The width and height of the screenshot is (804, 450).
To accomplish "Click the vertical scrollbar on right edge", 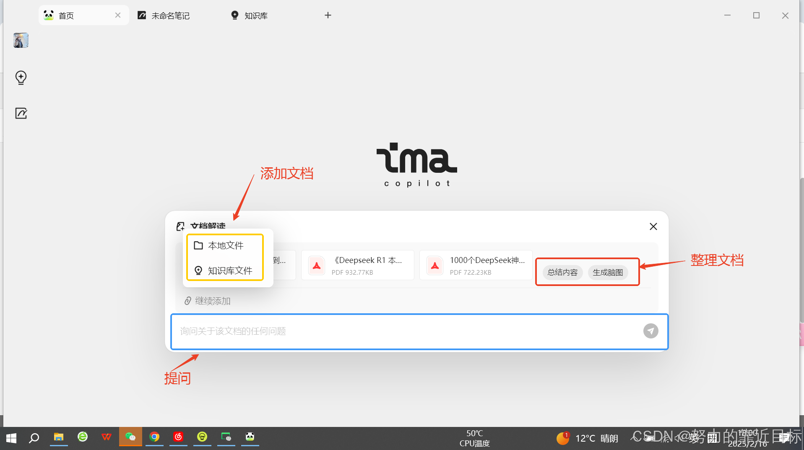I will click(801, 250).
